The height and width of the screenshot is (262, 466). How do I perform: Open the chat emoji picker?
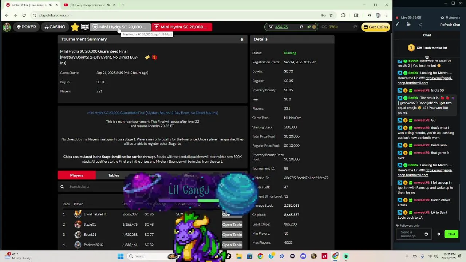(426, 234)
